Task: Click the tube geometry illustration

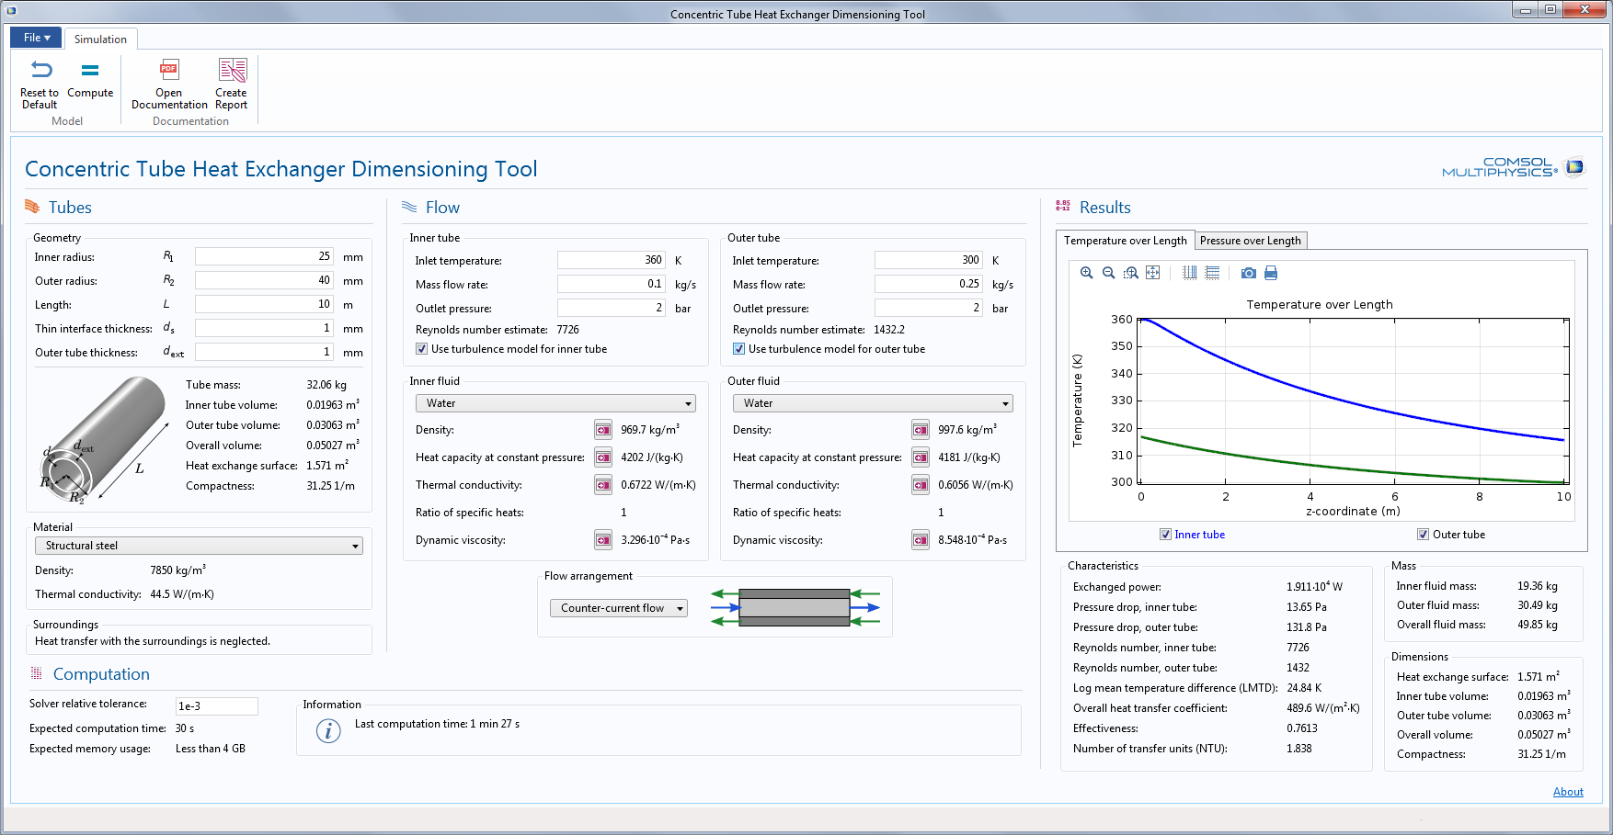Action: pos(104,440)
